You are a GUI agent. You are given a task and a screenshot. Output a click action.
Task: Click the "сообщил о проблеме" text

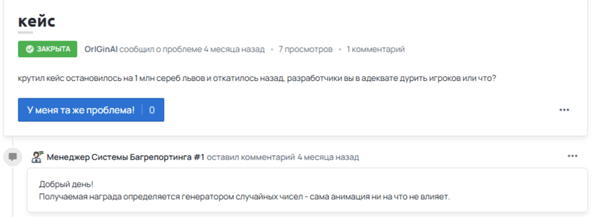click(161, 49)
